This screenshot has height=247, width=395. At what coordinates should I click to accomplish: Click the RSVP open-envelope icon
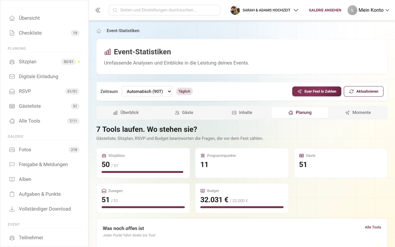pos(12,91)
